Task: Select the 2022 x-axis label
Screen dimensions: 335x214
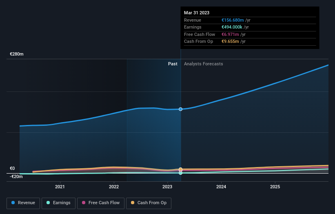Action: tap(114, 187)
